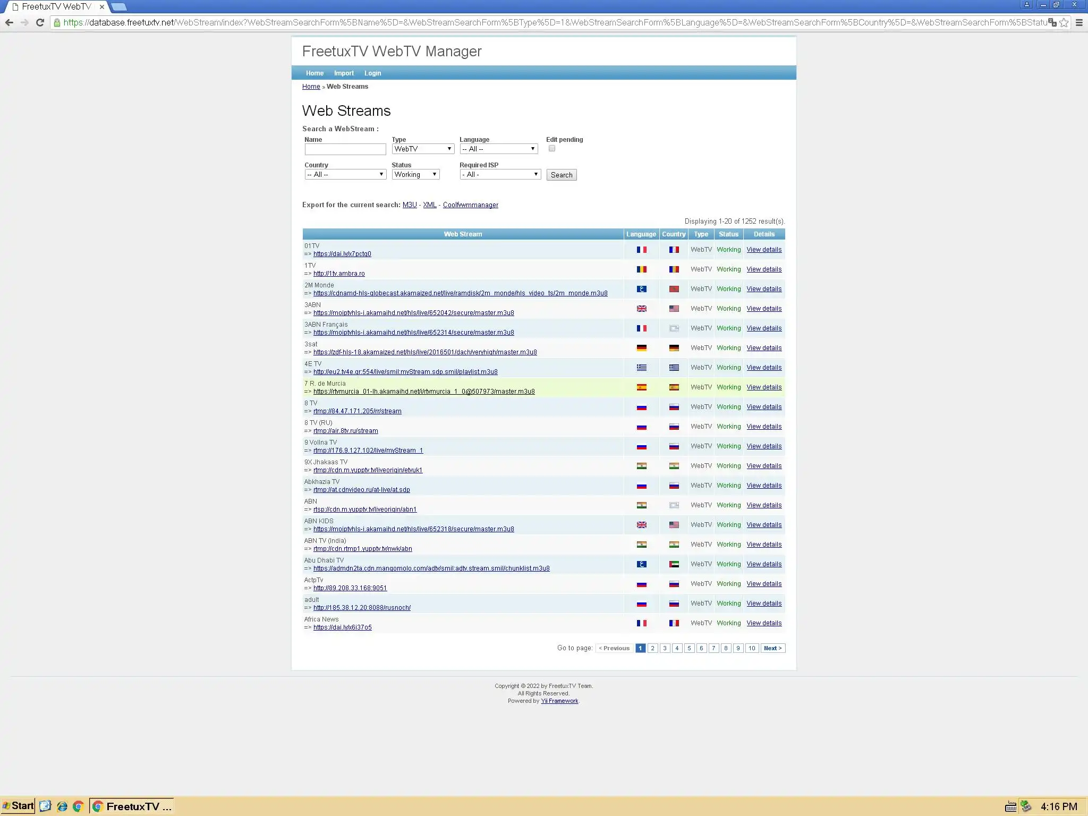This screenshot has height=816, width=1088.
Task: Open Internet Explorer from taskbar
Action: 62,806
